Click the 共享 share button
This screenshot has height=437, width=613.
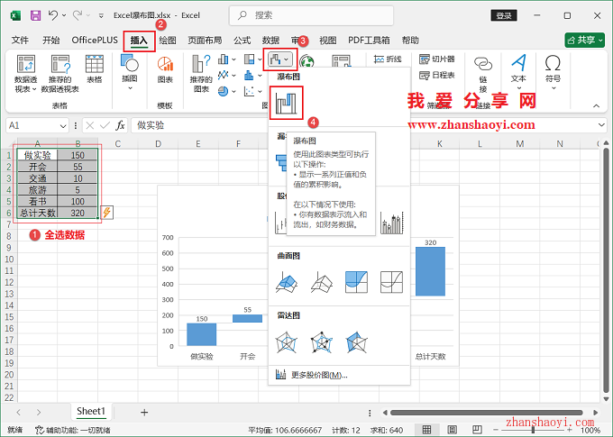click(x=584, y=41)
